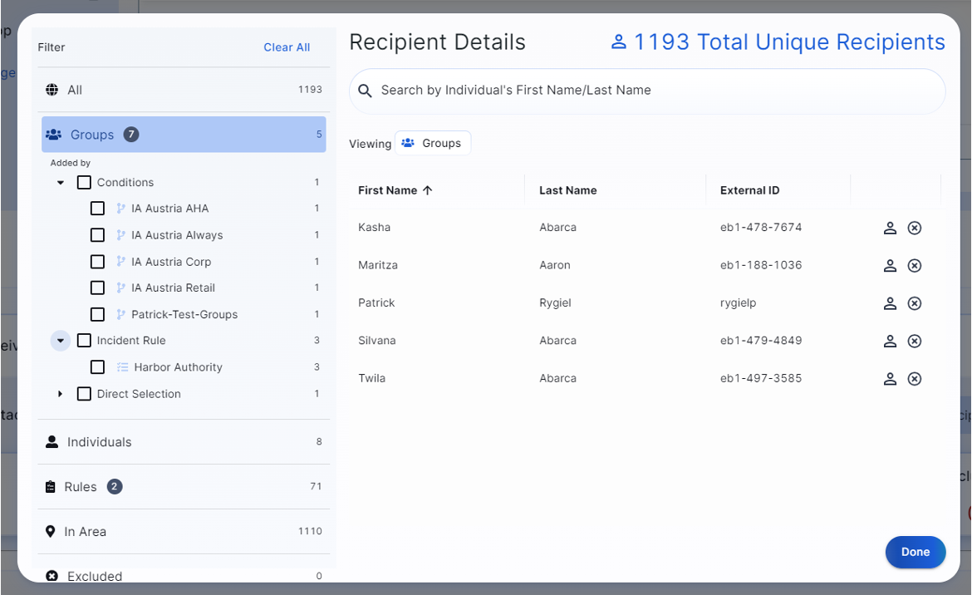Select the Individuals filter category
The image size is (972, 595).
pos(100,442)
